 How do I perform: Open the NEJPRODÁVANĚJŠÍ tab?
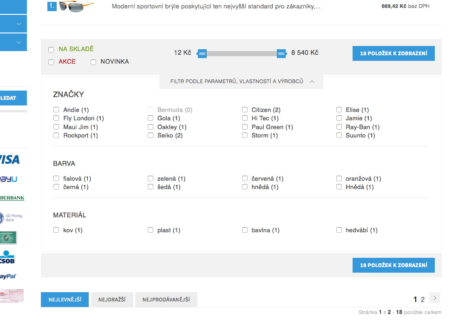tap(166, 300)
